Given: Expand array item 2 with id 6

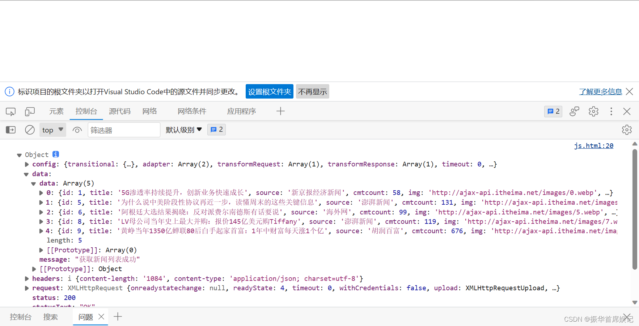Looking at the screenshot, I should (x=41, y=212).
